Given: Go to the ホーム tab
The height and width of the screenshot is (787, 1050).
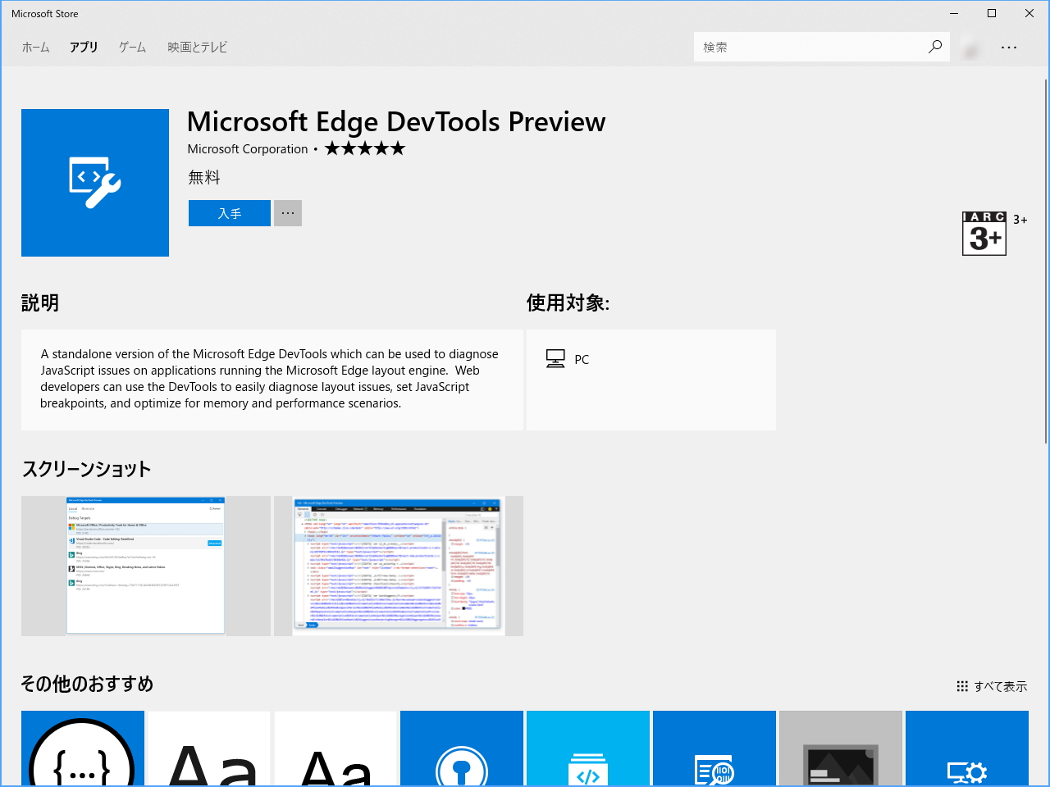Looking at the screenshot, I should (35, 47).
